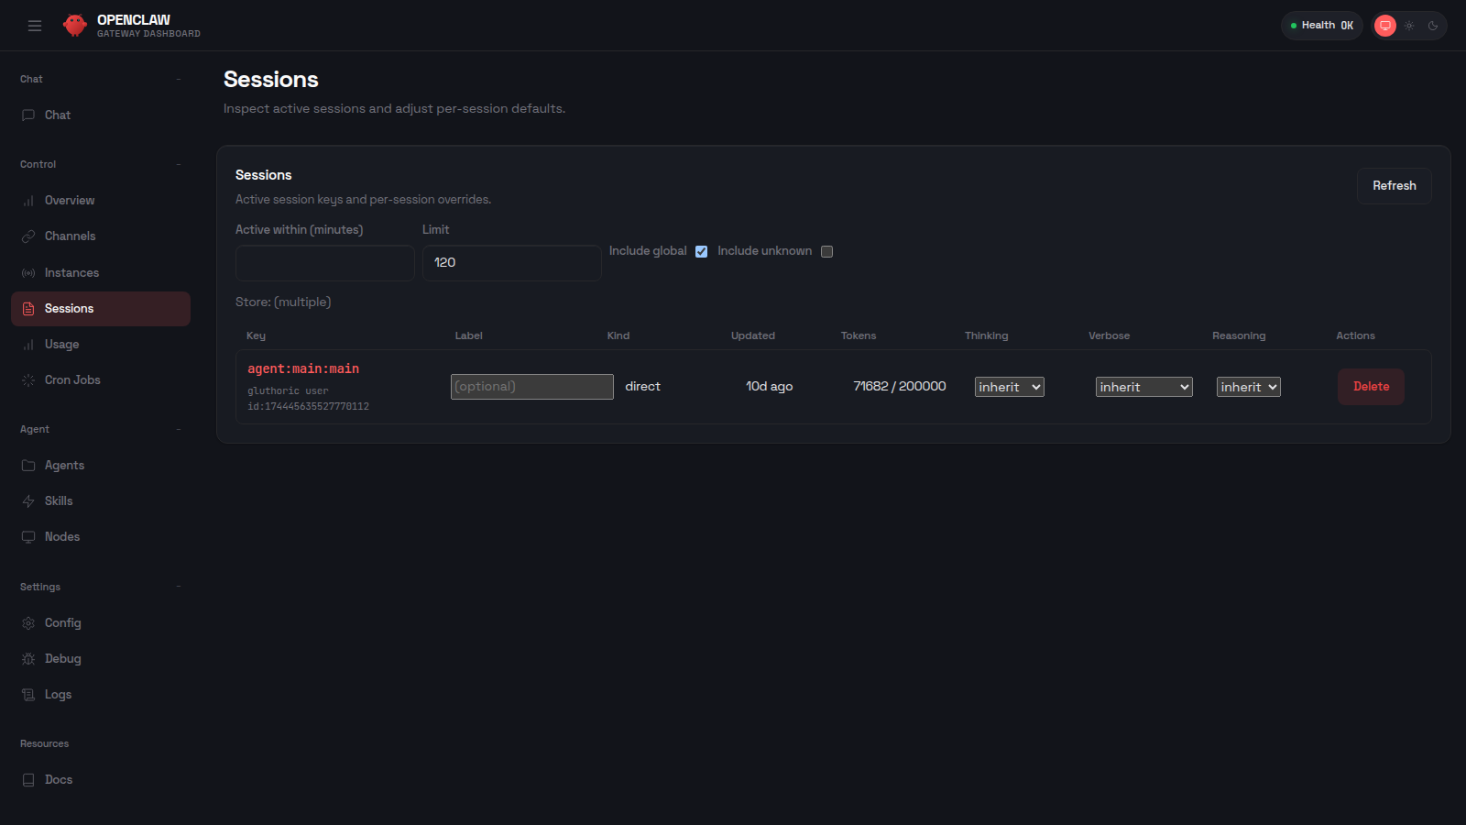Open Instances via the broadcast icon

pos(28,272)
